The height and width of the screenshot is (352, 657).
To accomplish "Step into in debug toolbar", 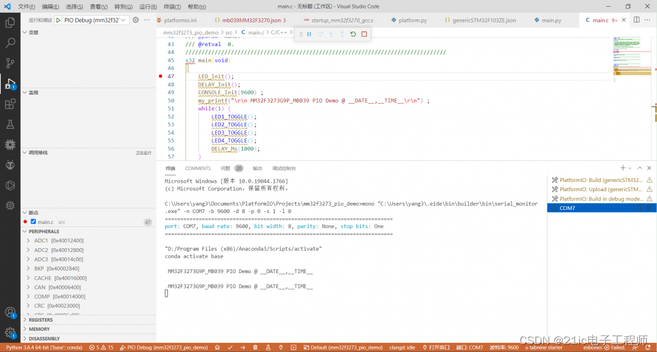I will 331,34.
